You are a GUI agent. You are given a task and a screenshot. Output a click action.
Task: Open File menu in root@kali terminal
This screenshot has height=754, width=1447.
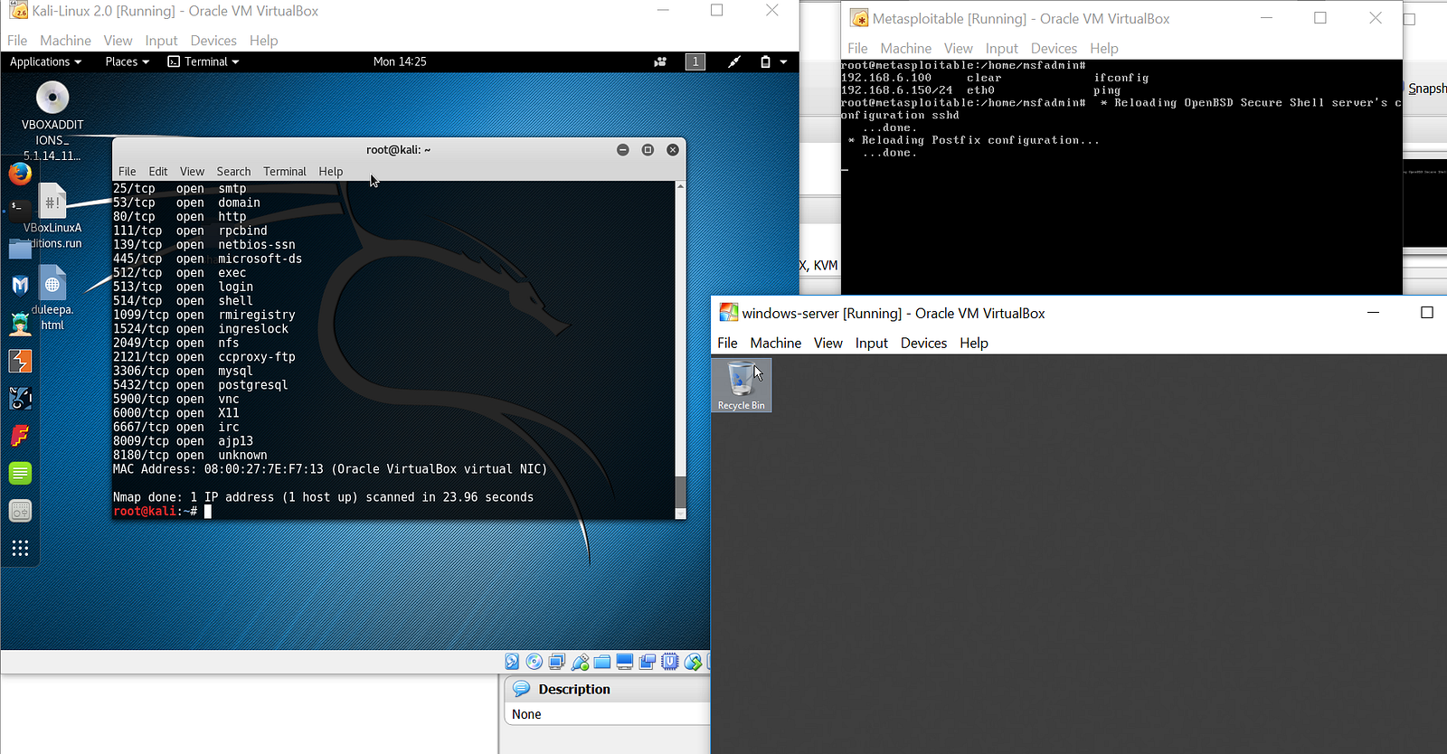point(128,171)
